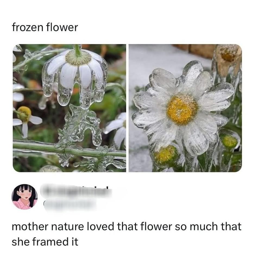Click the frozen green bud beside large daisy
The height and width of the screenshot is (261, 255).
click(230, 141)
